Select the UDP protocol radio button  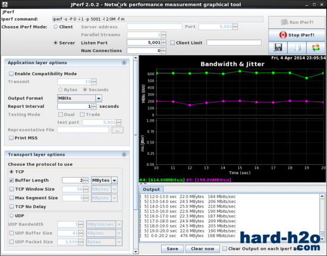point(12,216)
